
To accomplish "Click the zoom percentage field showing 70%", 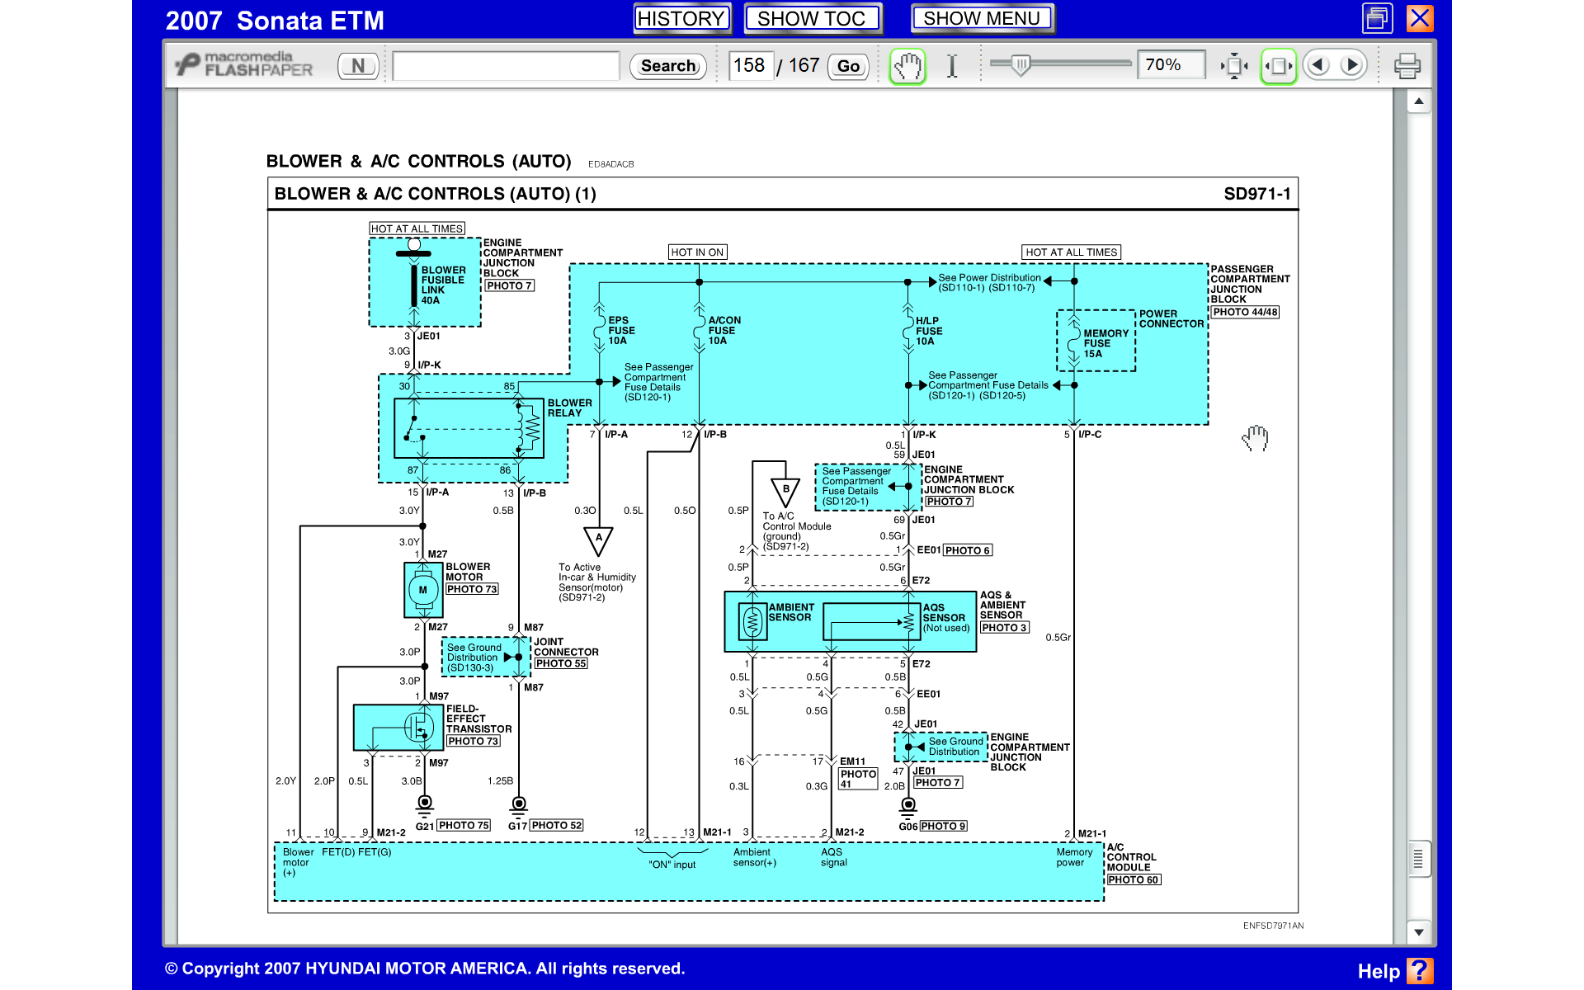I will pos(1171,64).
